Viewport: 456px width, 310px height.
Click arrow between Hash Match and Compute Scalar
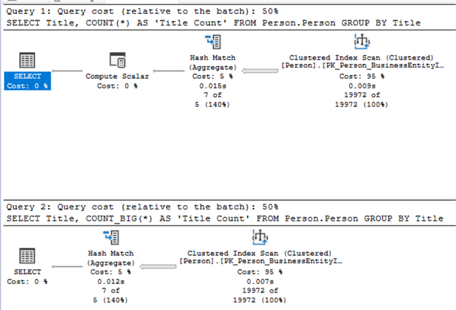tap(169, 71)
